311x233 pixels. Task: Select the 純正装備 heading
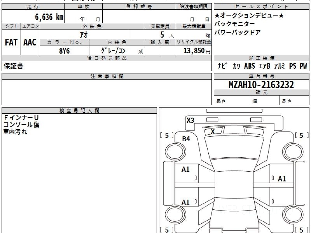click(x=261, y=58)
